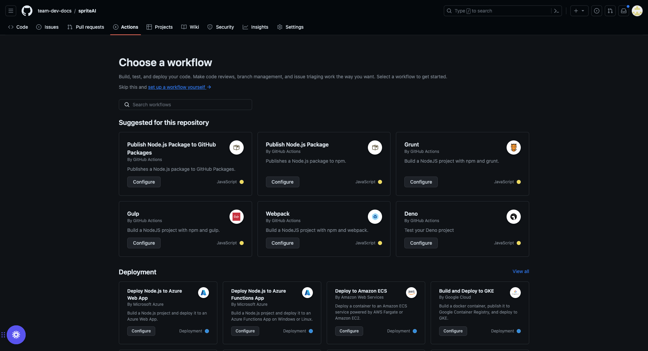Screen dimensions: 648x351
Task: Click the team-dev-docs organization link
Action: click(x=55, y=11)
